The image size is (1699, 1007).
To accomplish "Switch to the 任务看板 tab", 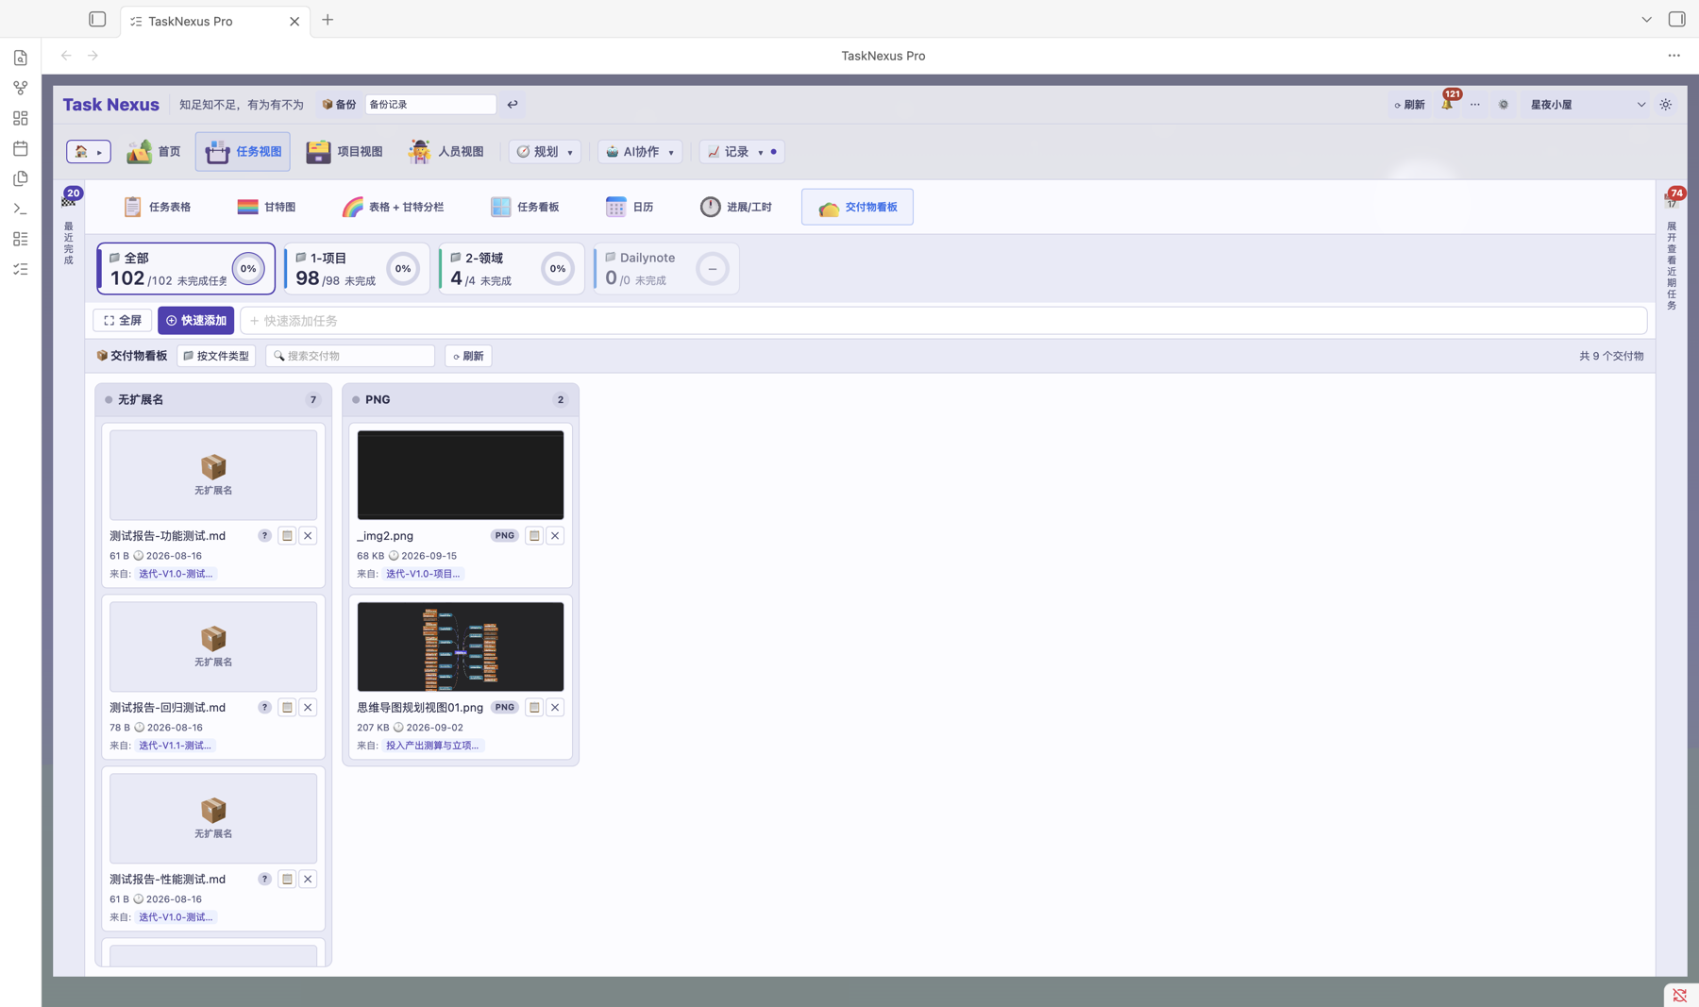I will click(525, 207).
